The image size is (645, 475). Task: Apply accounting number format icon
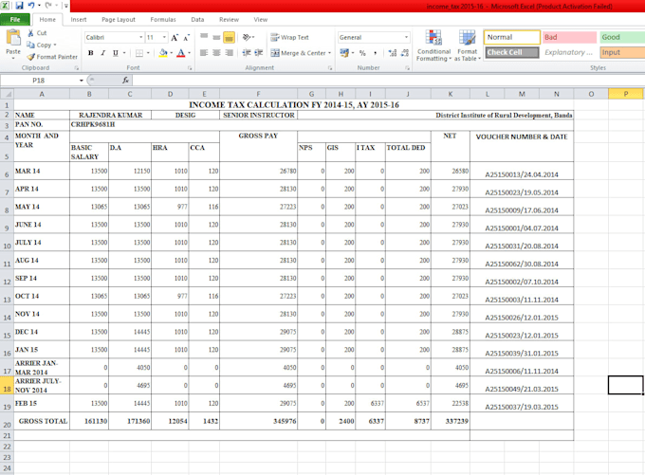pos(344,53)
